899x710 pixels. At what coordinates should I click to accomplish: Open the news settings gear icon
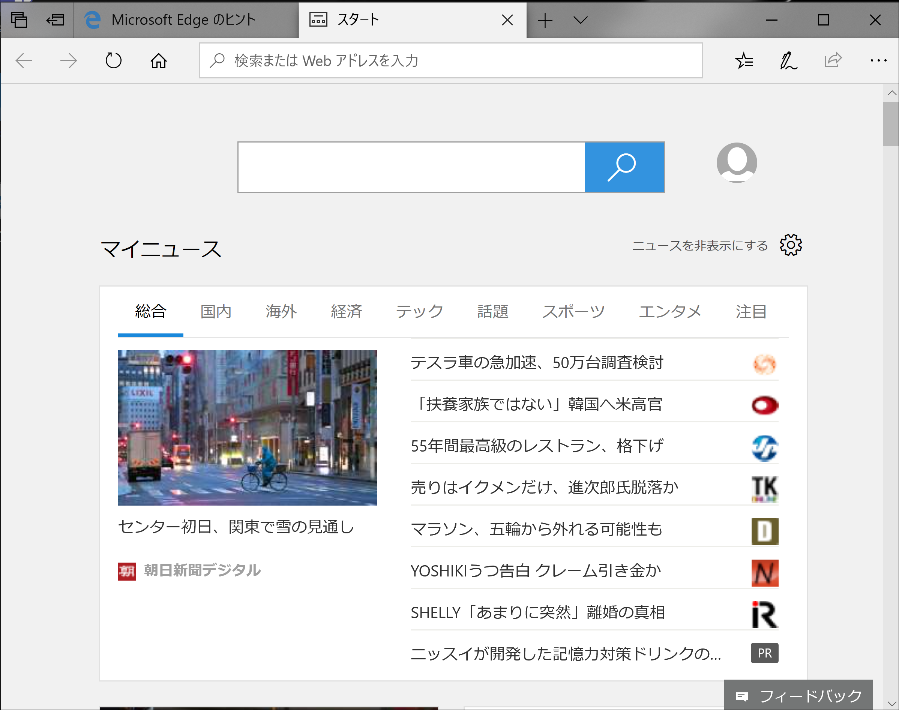coord(790,245)
